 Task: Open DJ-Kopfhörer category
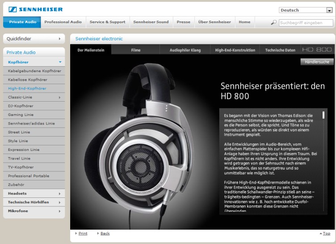coord(34,106)
